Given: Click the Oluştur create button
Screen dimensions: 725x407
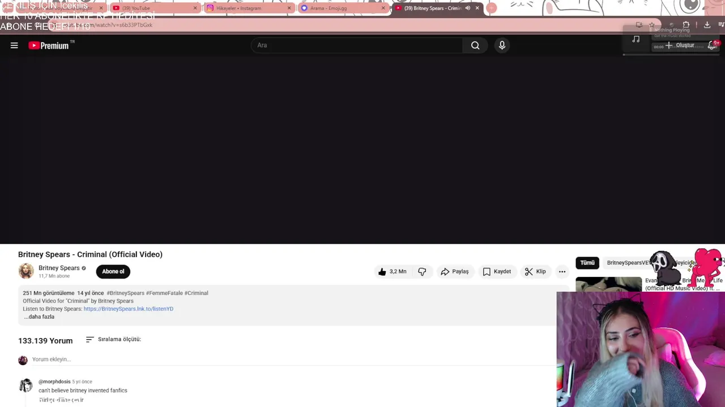Looking at the screenshot, I should 680,45.
